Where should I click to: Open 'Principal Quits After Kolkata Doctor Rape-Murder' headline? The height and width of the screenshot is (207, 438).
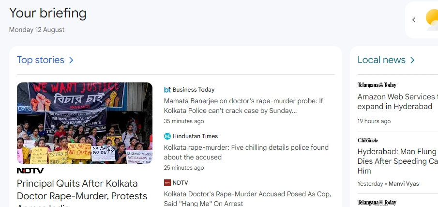[82, 192]
